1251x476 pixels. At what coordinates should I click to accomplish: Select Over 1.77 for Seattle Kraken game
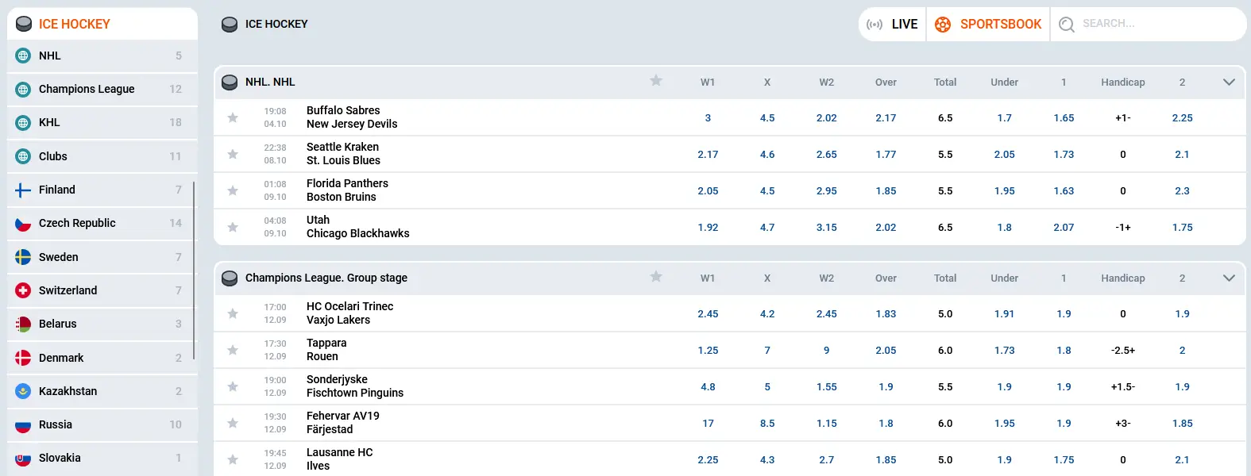pos(886,155)
